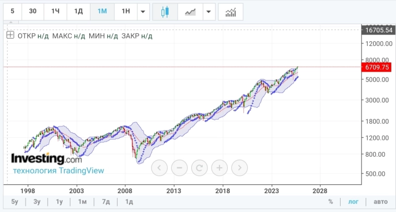
Task: Select the candlestick chart type icon
Action: click(x=165, y=11)
